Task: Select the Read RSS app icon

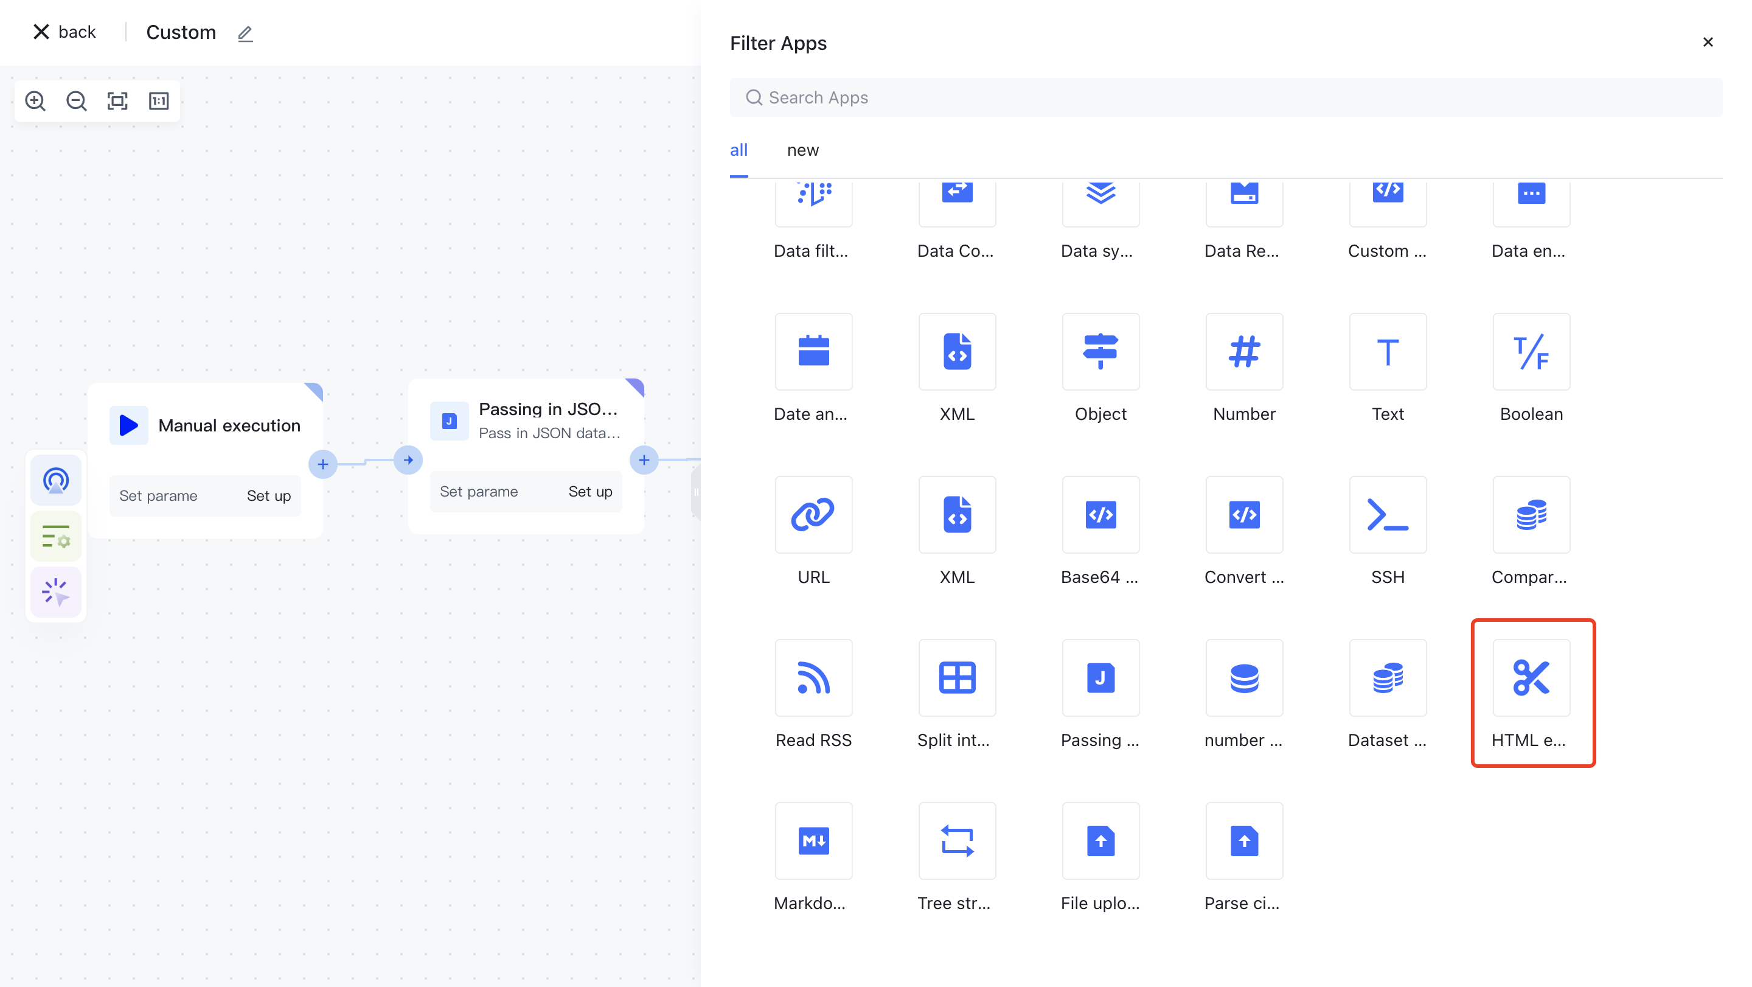Action: click(813, 677)
